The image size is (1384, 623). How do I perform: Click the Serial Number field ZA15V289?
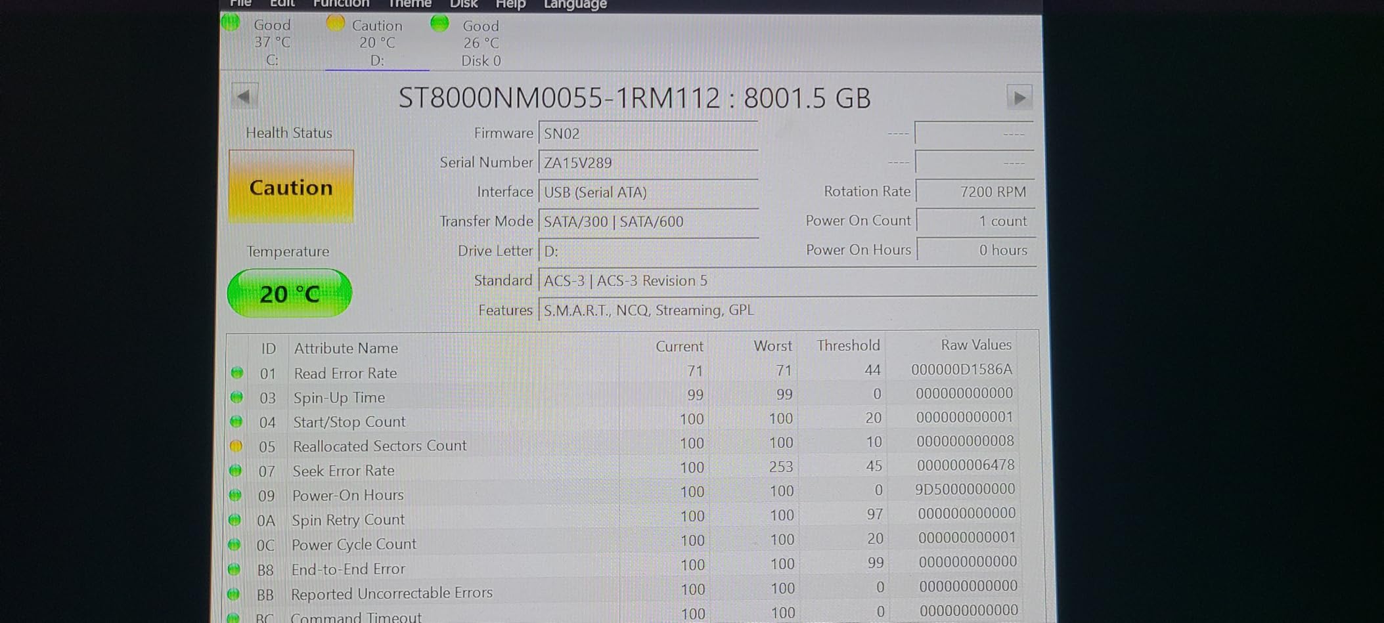point(648,162)
